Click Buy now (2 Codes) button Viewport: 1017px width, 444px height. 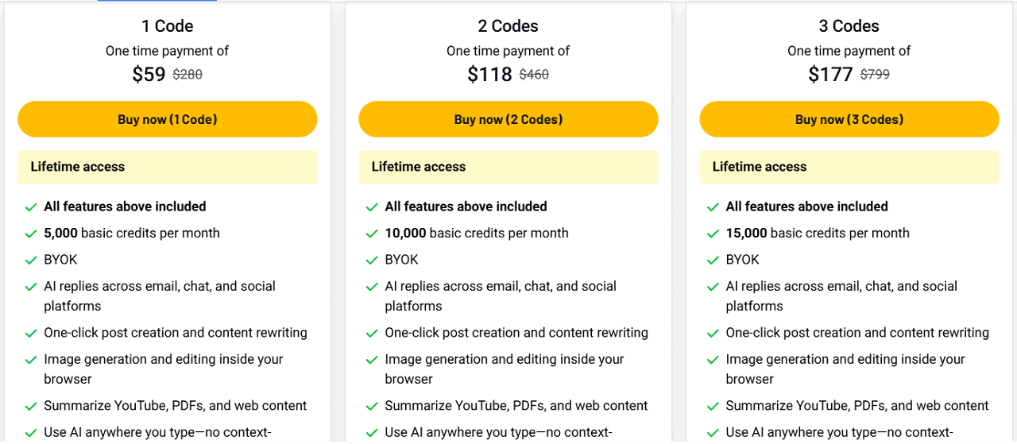(x=508, y=120)
